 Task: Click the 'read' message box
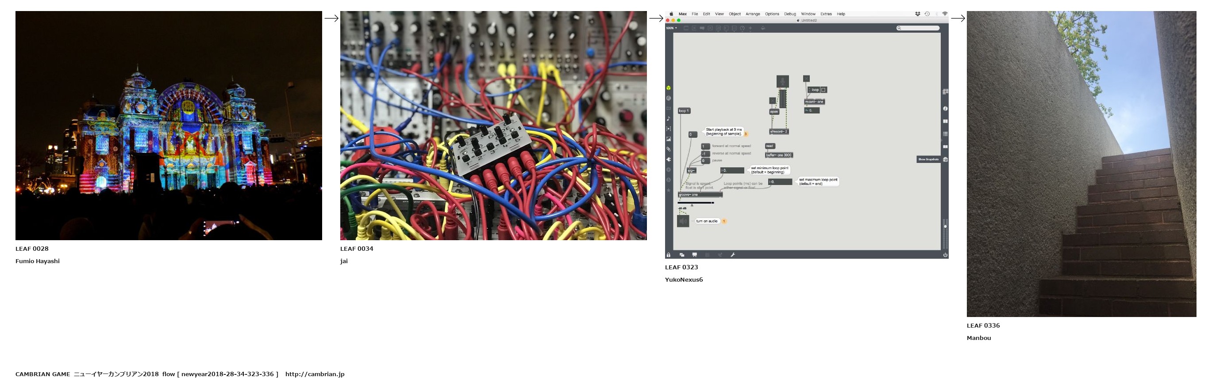coord(769,146)
